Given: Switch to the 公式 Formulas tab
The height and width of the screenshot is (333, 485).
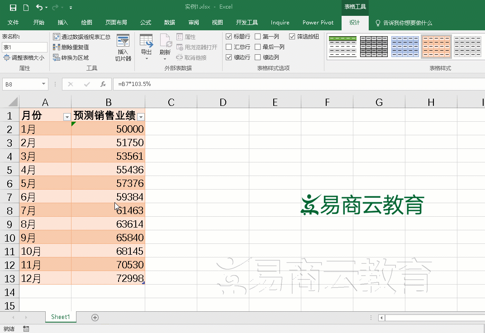Looking at the screenshot, I should click(145, 23).
